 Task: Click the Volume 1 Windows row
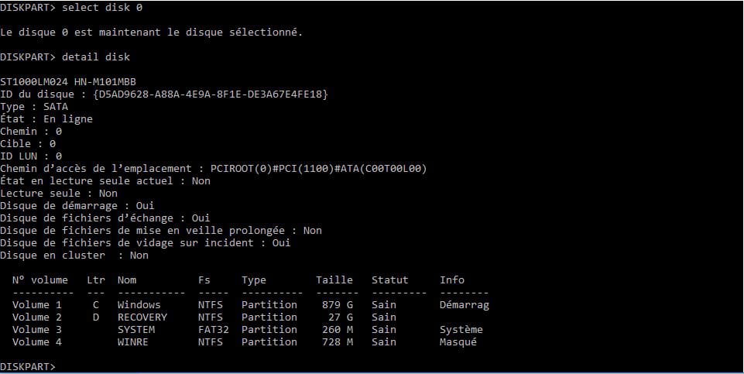click(x=251, y=305)
